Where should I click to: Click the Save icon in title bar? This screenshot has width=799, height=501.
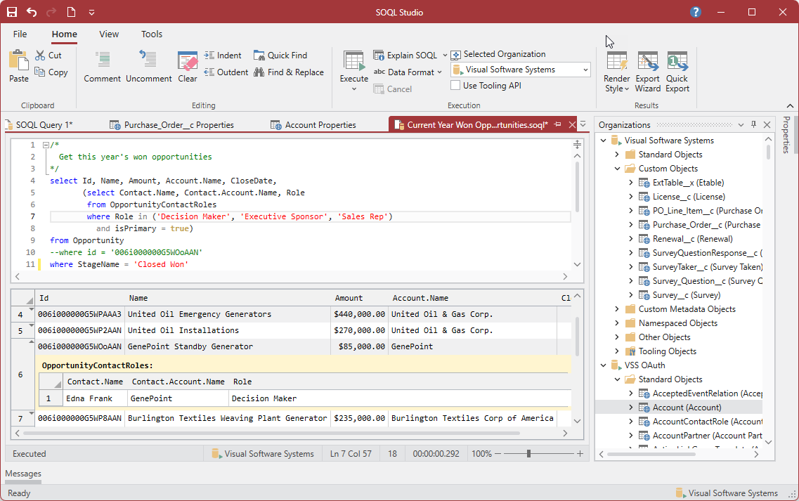11,12
